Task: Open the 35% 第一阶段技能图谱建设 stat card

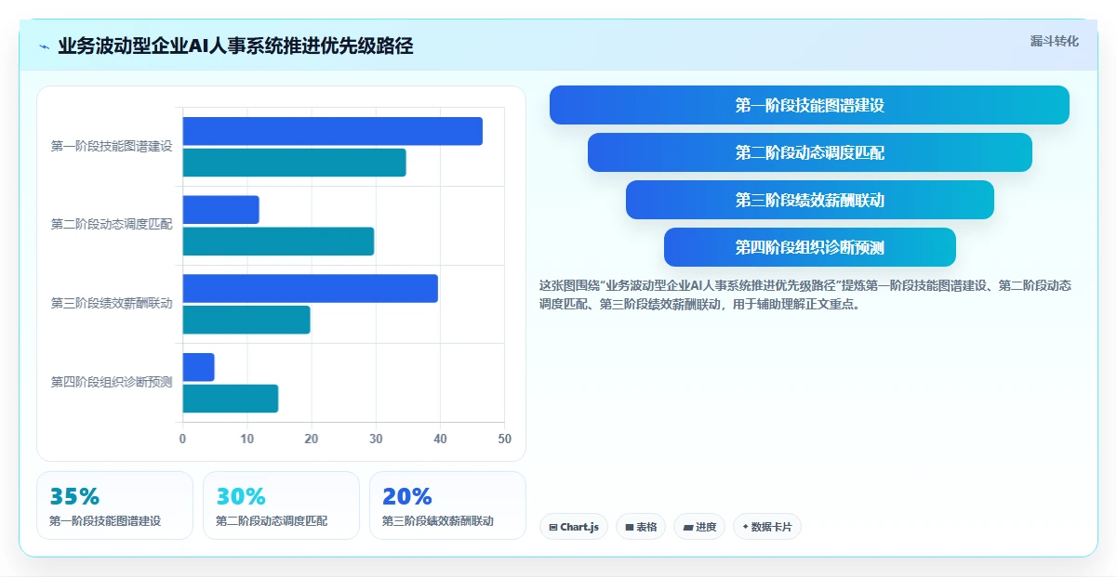Action: click(x=114, y=505)
